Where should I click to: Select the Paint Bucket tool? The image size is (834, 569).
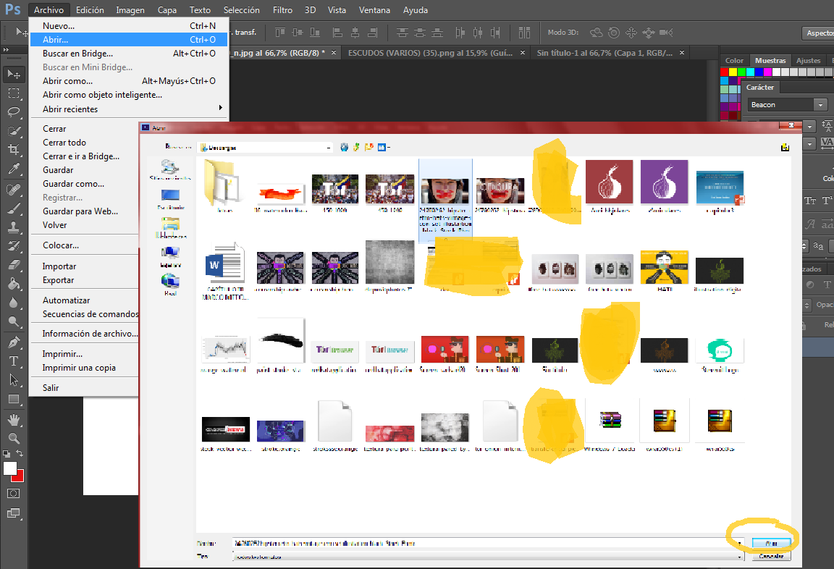(x=14, y=284)
